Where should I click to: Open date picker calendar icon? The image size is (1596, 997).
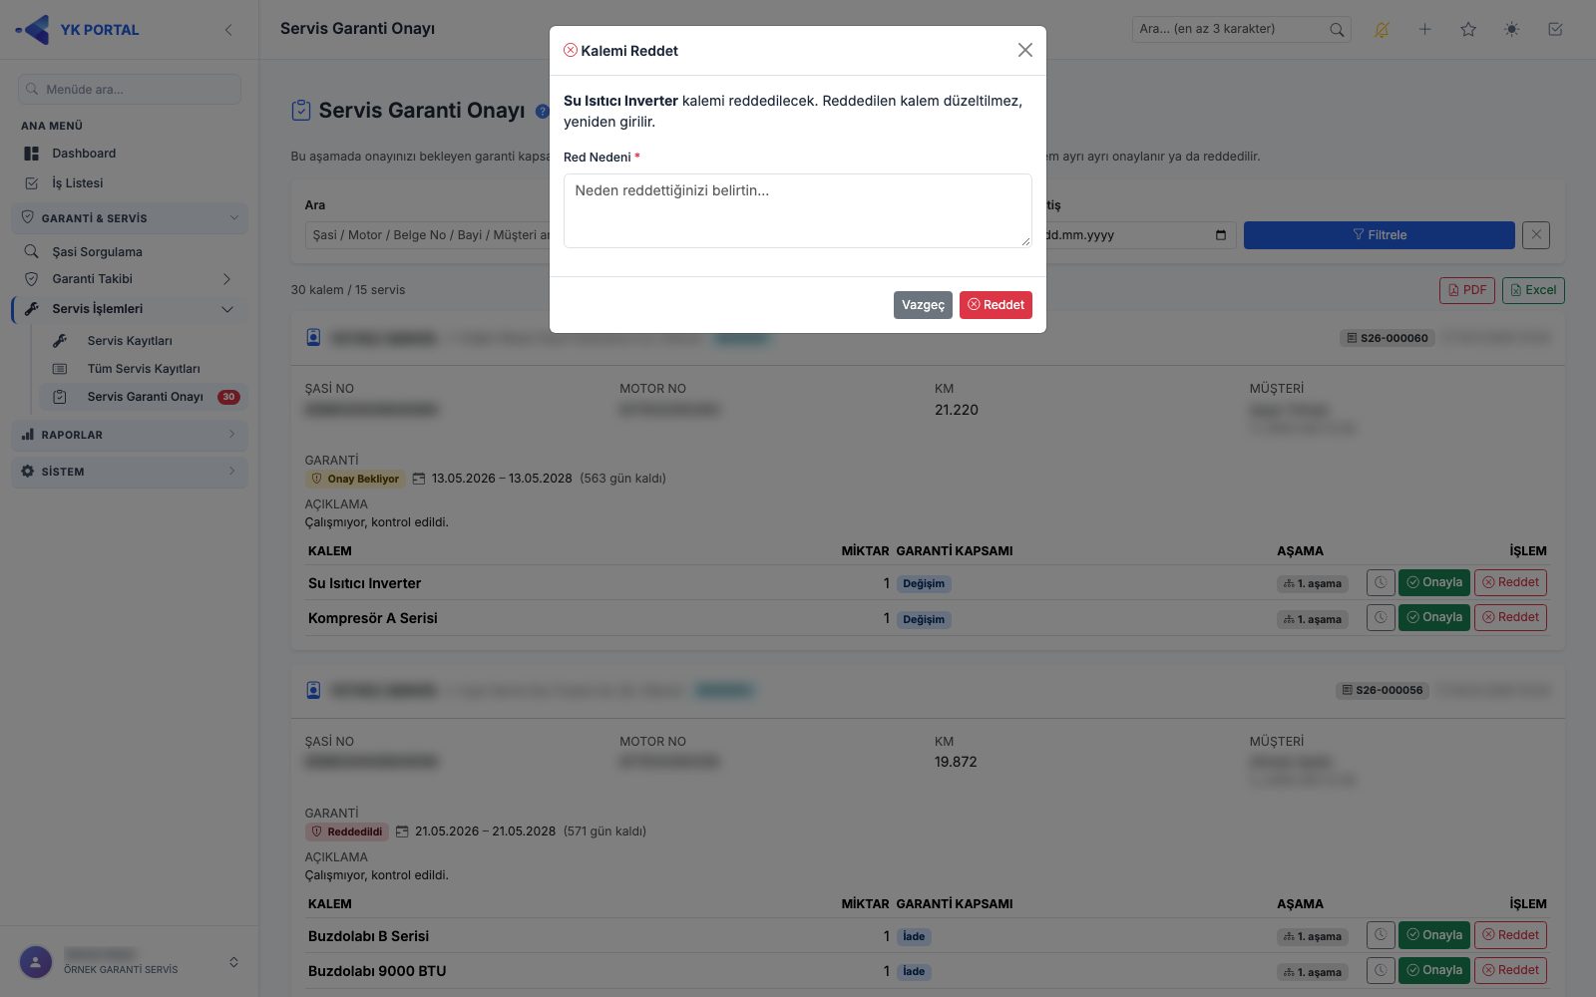[1221, 235]
